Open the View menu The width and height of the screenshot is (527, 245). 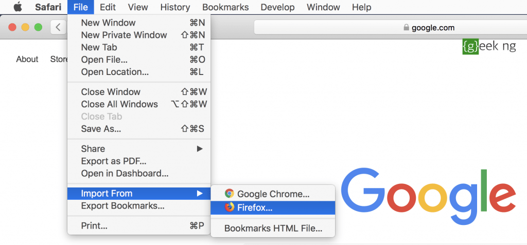pyautogui.click(x=138, y=7)
